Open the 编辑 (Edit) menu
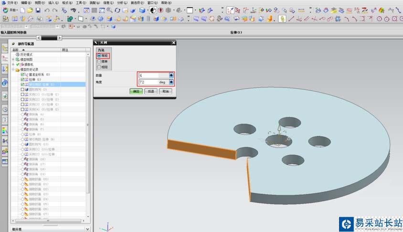 click(26, 2)
